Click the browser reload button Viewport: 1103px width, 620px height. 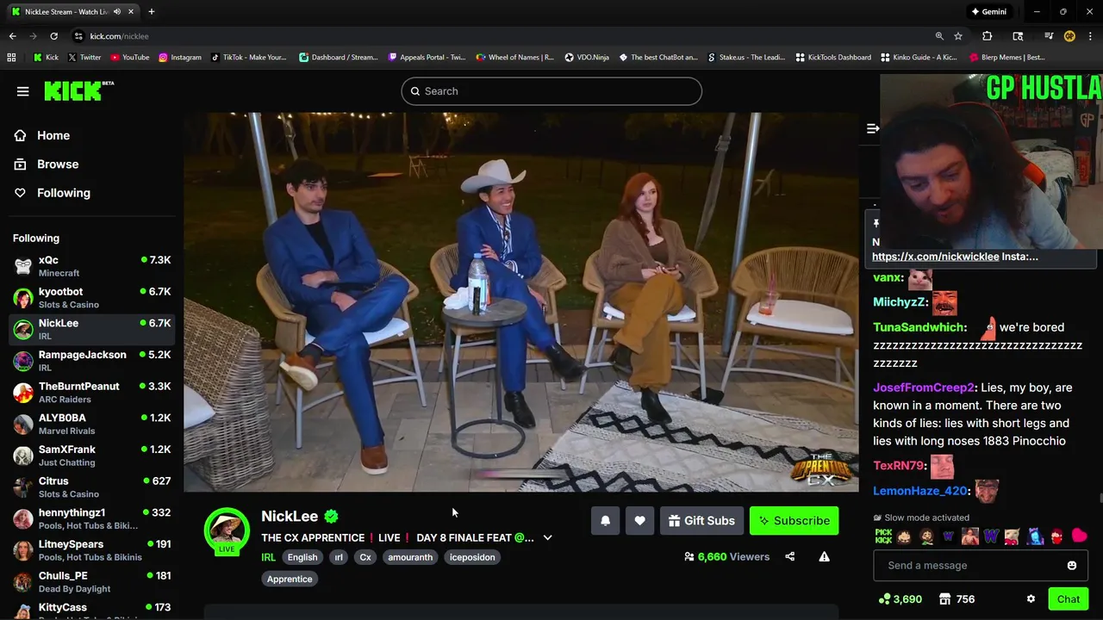(53, 36)
